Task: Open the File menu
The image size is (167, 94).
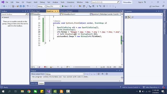Action: (x=7, y=2)
